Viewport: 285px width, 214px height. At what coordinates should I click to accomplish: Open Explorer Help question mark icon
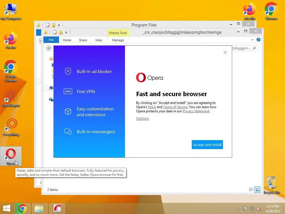click(259, 40)
